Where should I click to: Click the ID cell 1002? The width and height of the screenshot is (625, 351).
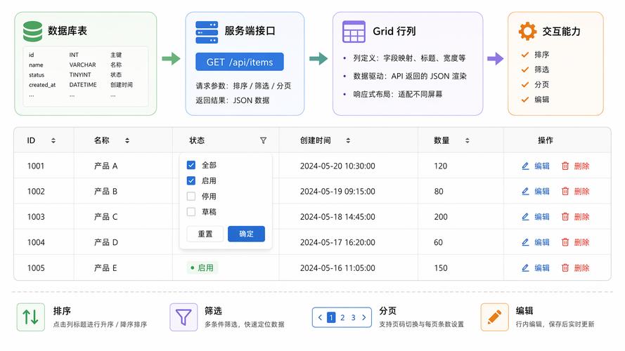(36, 192)
